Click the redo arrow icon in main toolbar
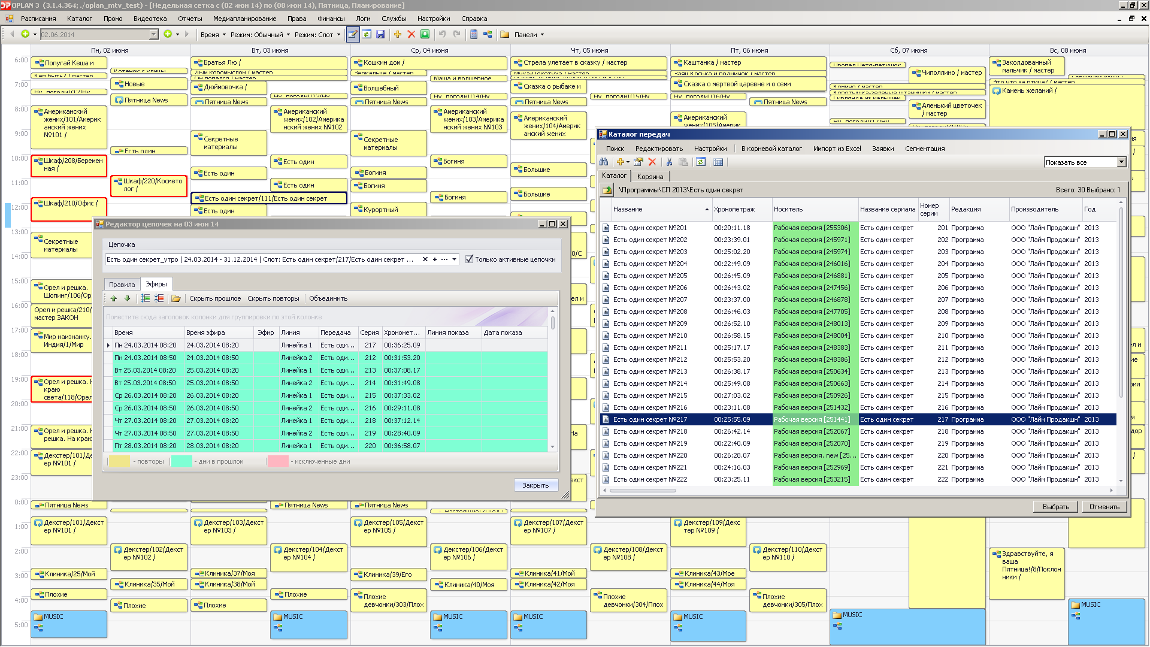This screenshot has height=647, width=1150. pos(456,35)
